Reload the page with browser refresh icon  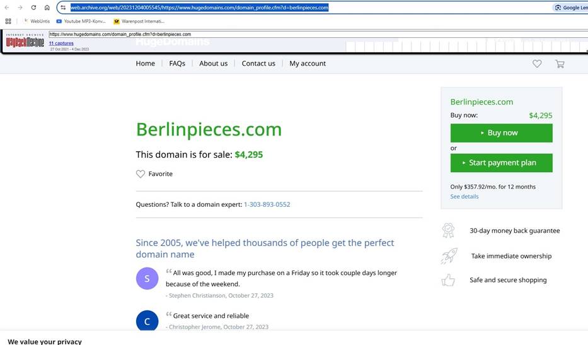click(33, 8)
